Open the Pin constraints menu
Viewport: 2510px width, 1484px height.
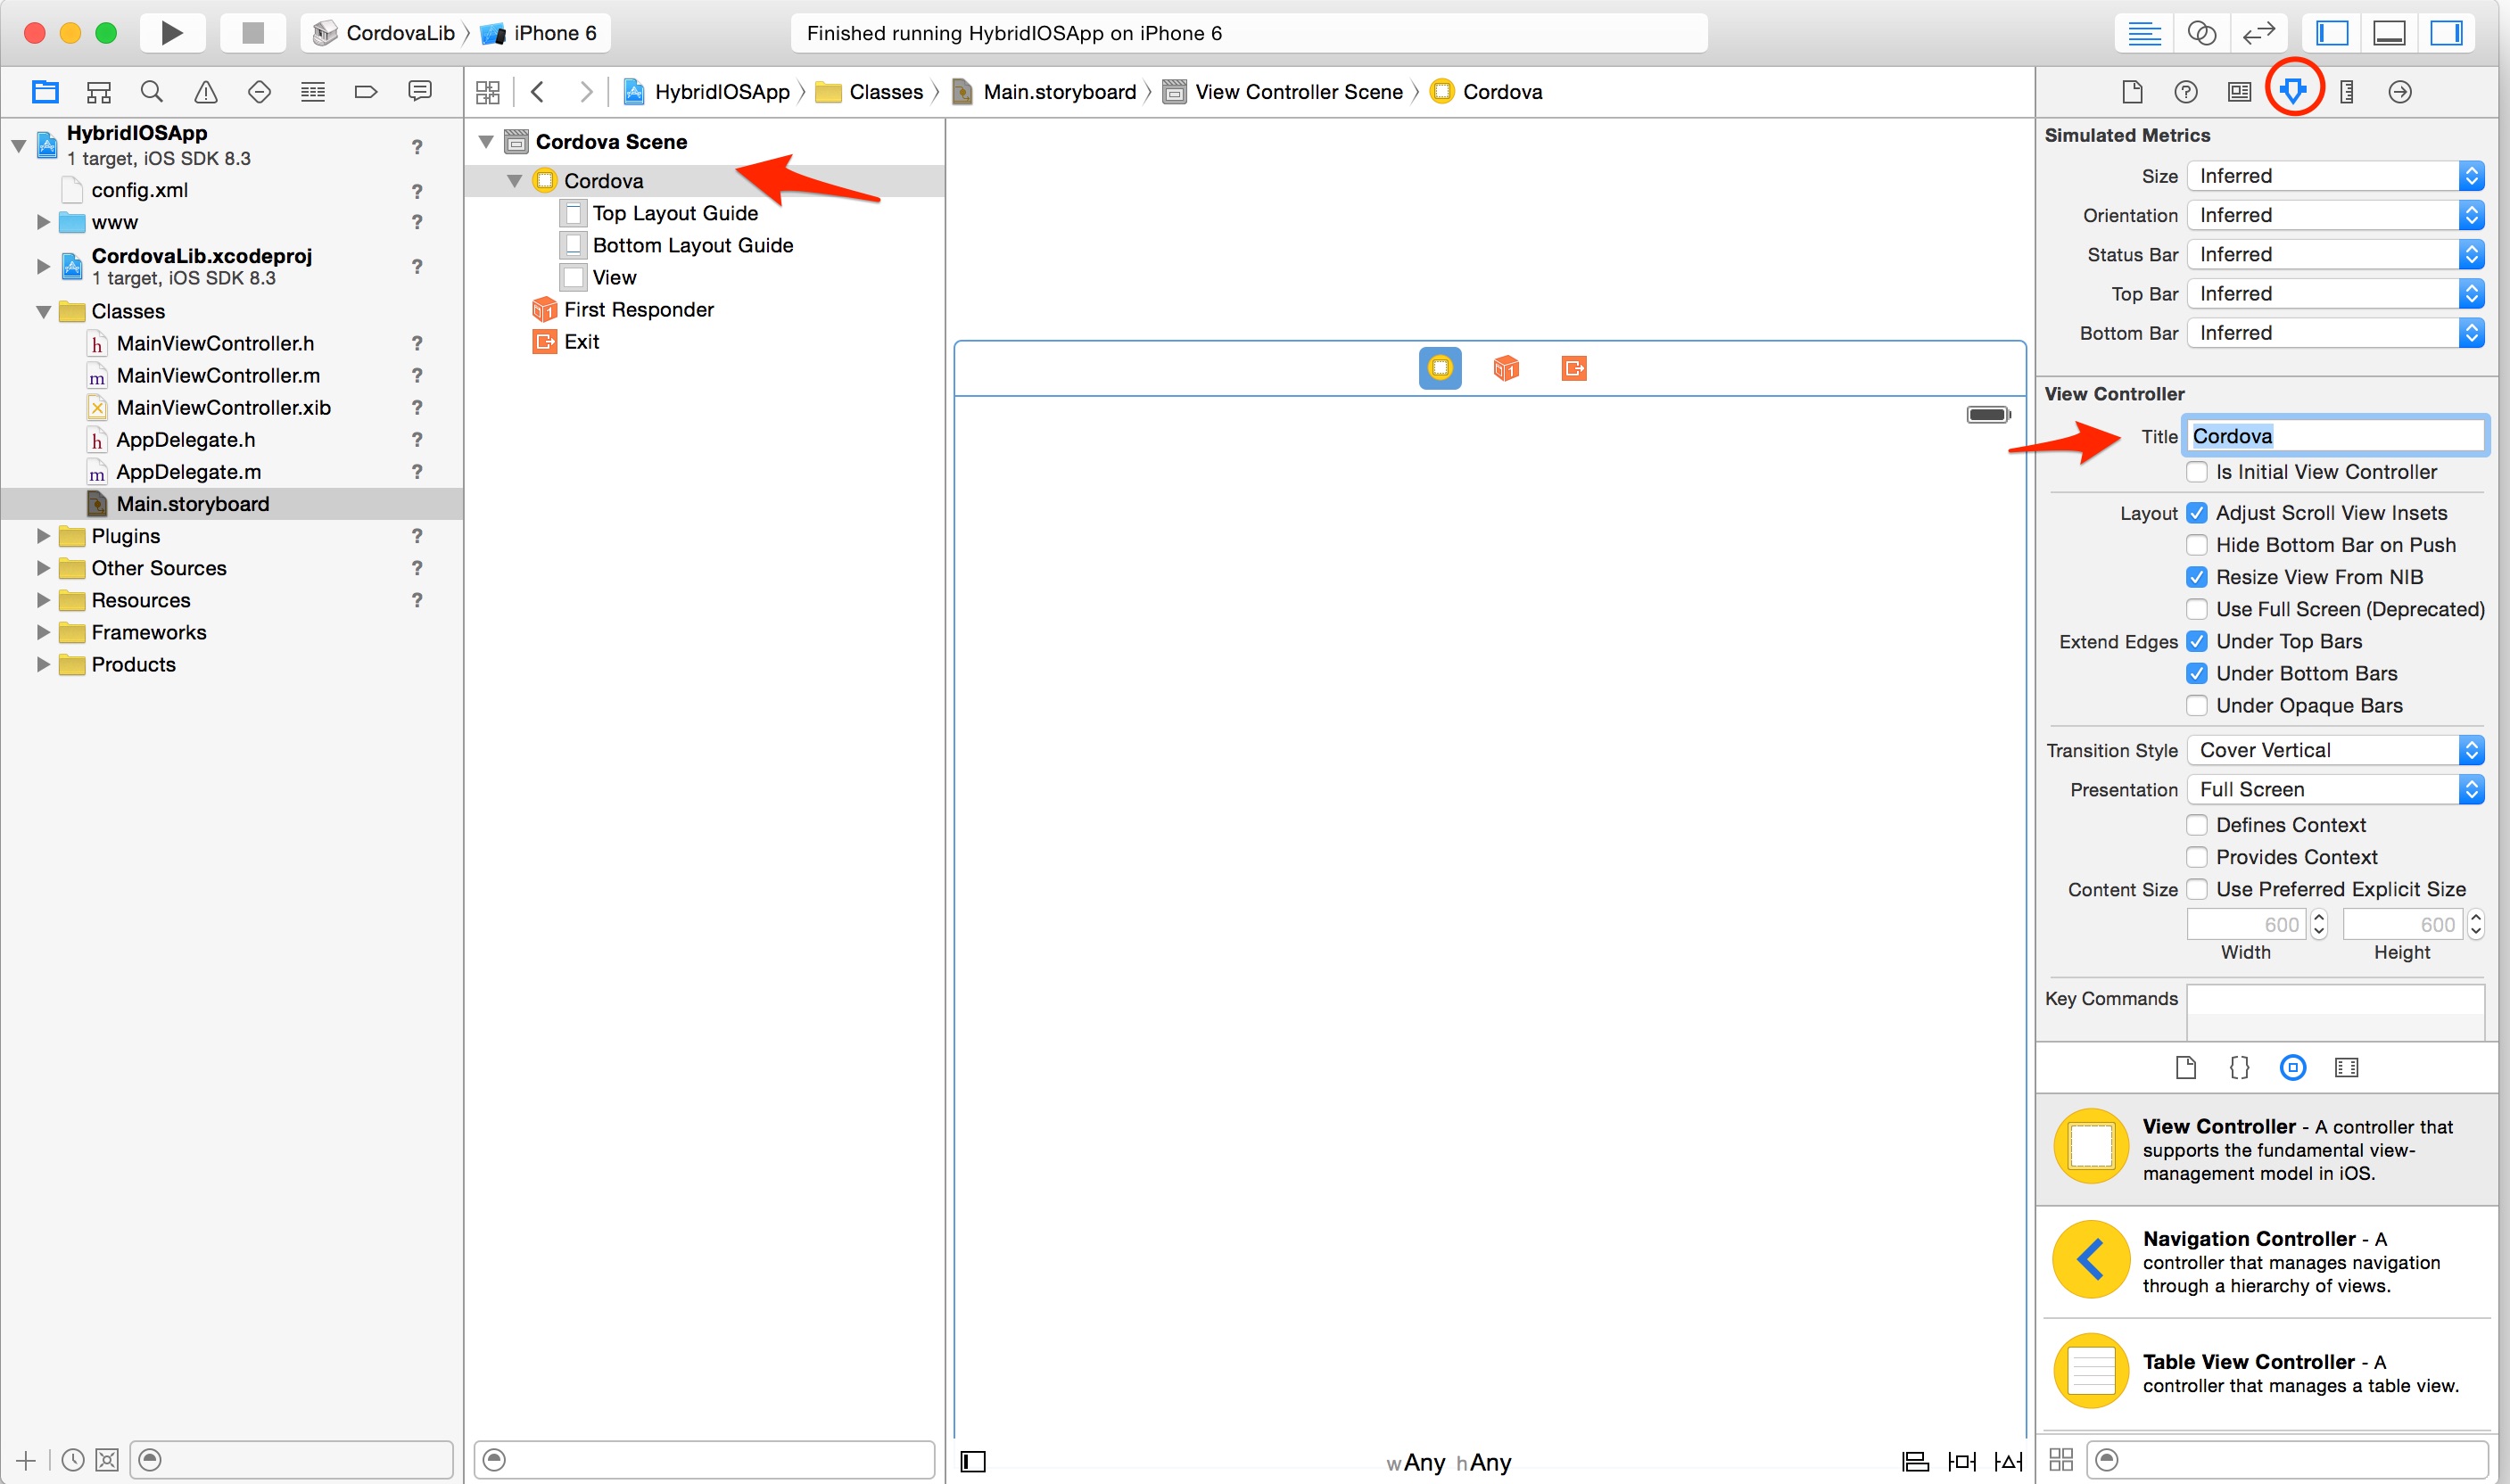[1962, 1462]
